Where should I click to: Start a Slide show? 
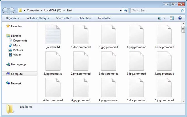85,18
